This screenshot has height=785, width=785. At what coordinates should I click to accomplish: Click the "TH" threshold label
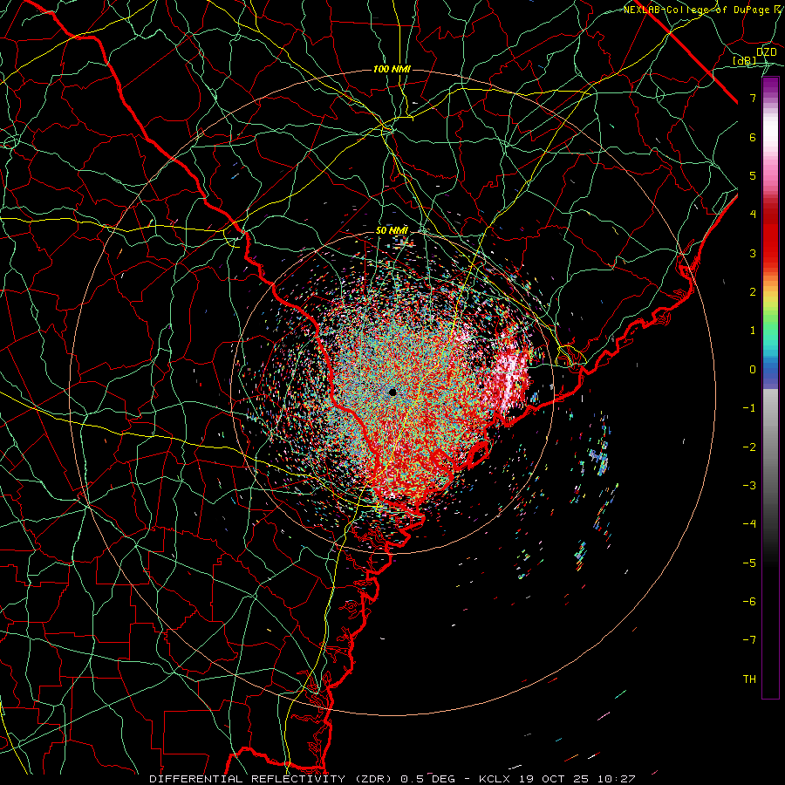pyautogui.click(x=749, y=679)
